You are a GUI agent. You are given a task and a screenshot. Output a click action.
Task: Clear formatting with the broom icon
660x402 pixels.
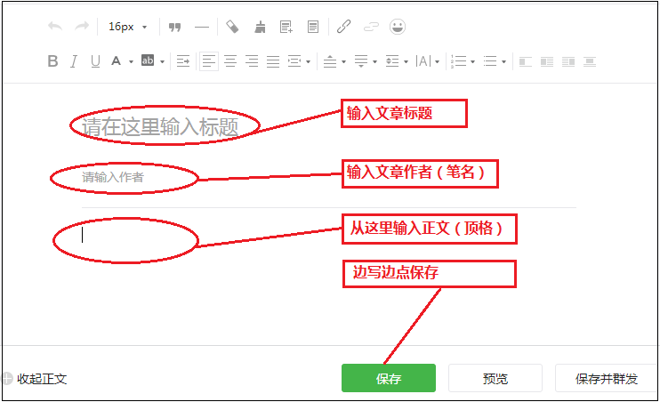(x=260, y=27)
